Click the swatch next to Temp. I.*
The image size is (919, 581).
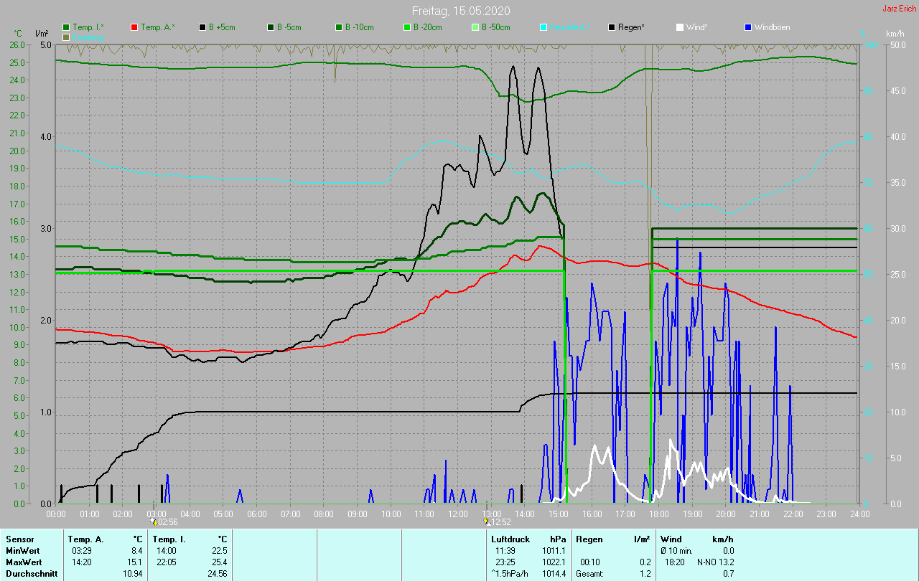[66, 27]
